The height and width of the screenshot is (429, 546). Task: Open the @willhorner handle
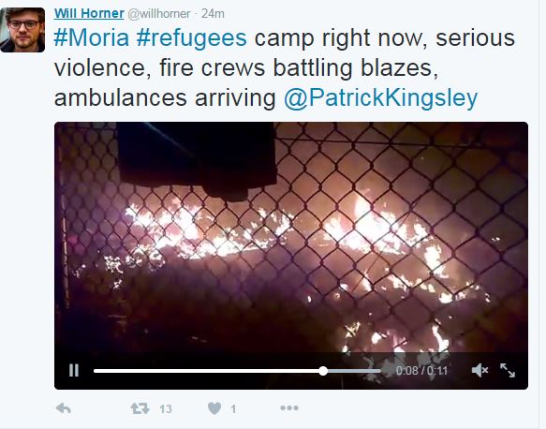point(159,14)
